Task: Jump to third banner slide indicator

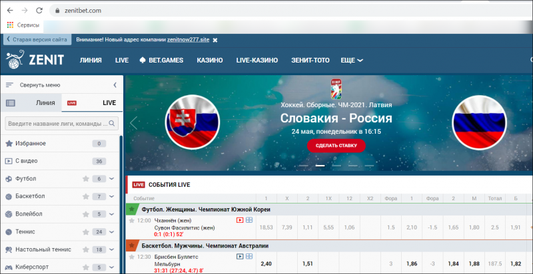Action: (x=336, y=166)
